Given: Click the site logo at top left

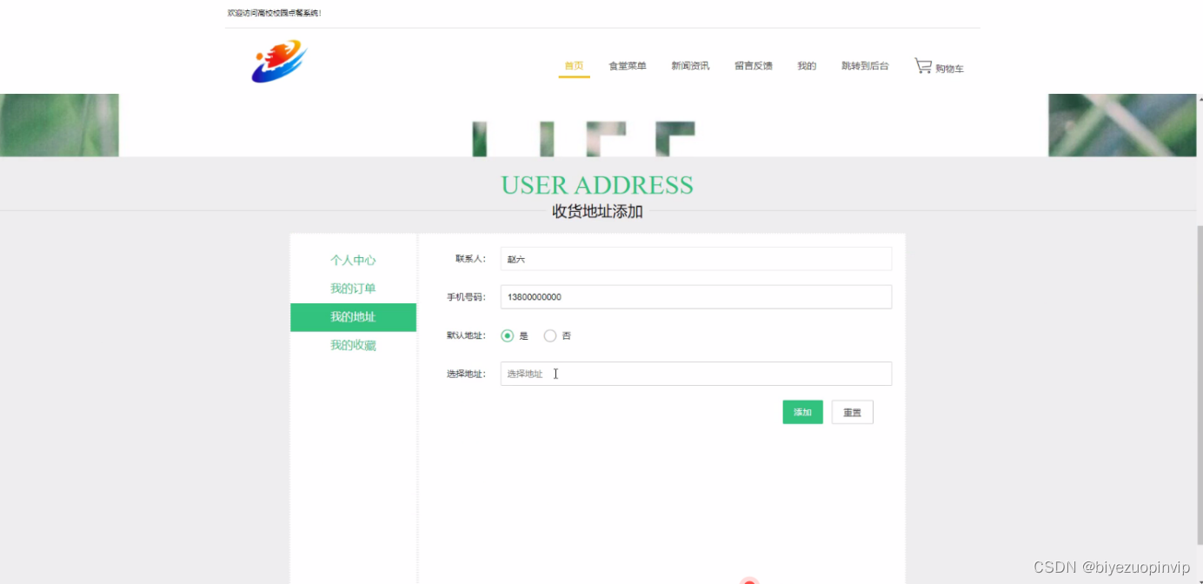Looking at the screenshot, I should (277, 61).
